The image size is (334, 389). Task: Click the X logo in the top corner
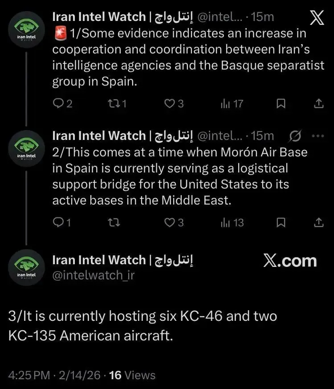316,18
